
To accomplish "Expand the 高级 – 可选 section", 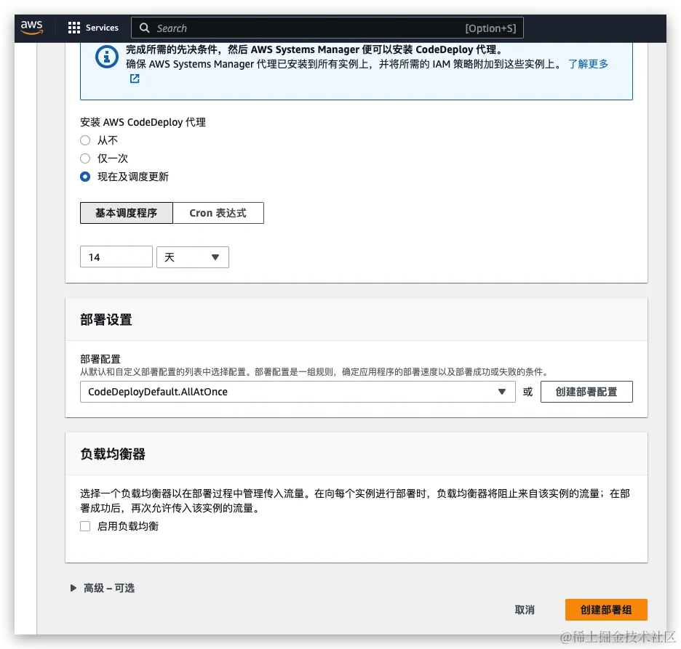I will point(103,588).
